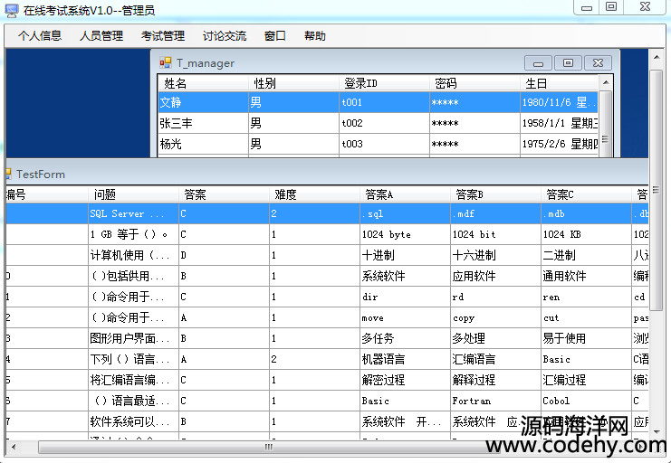Click the horizontal scrollbar thumb at the bottom
The height and width of the screenshot is (463, 671).
(x=268, y=448)
